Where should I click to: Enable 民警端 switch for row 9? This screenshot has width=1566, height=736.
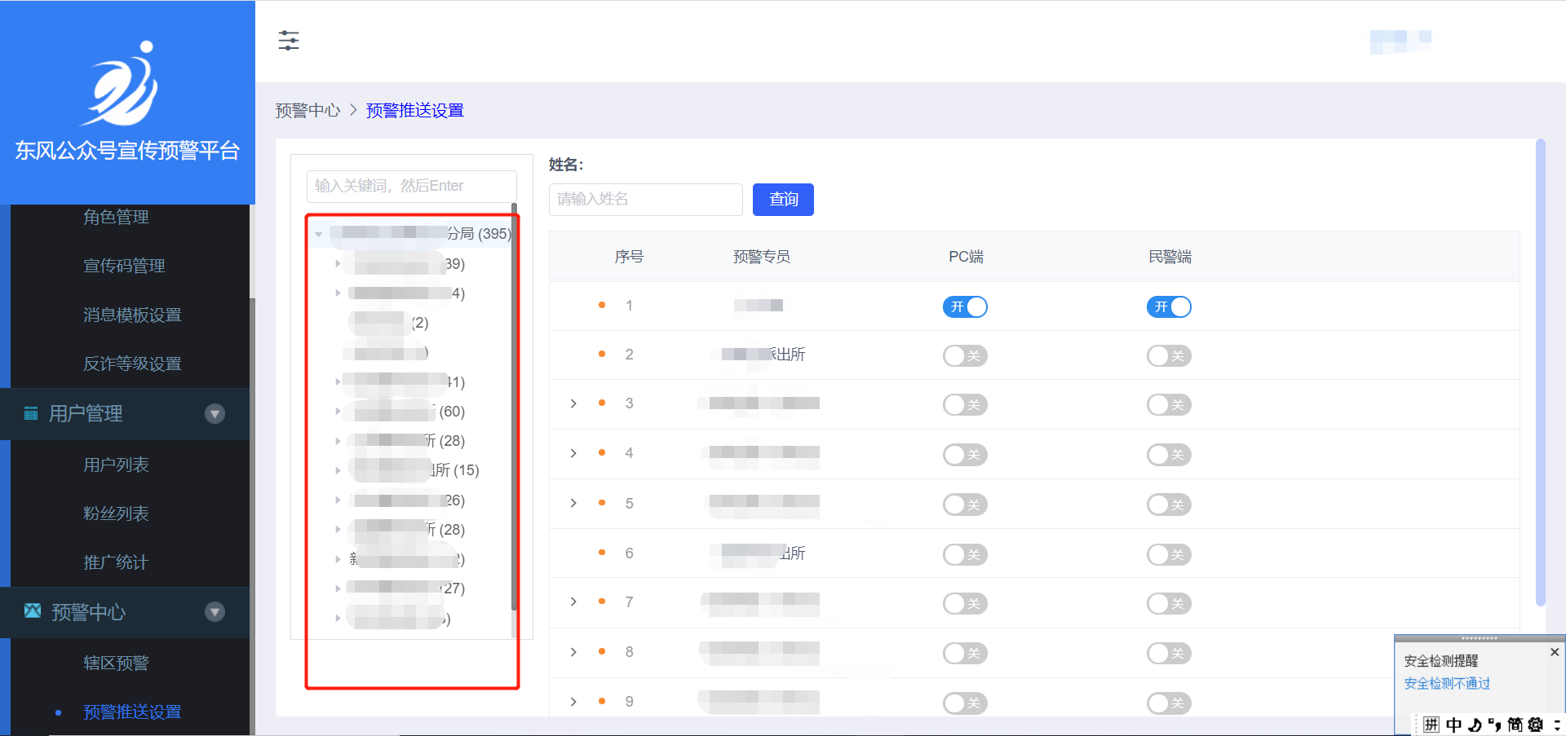(1169, 703)
